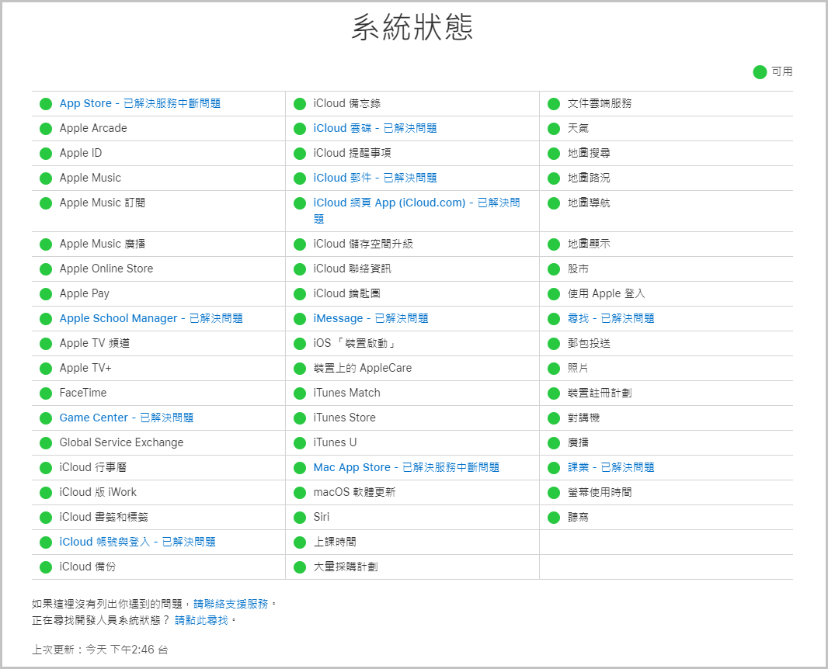Click the status dot beside iTunes Match
This screenshot has width=828, height=669.
click(x=300, y=393)
